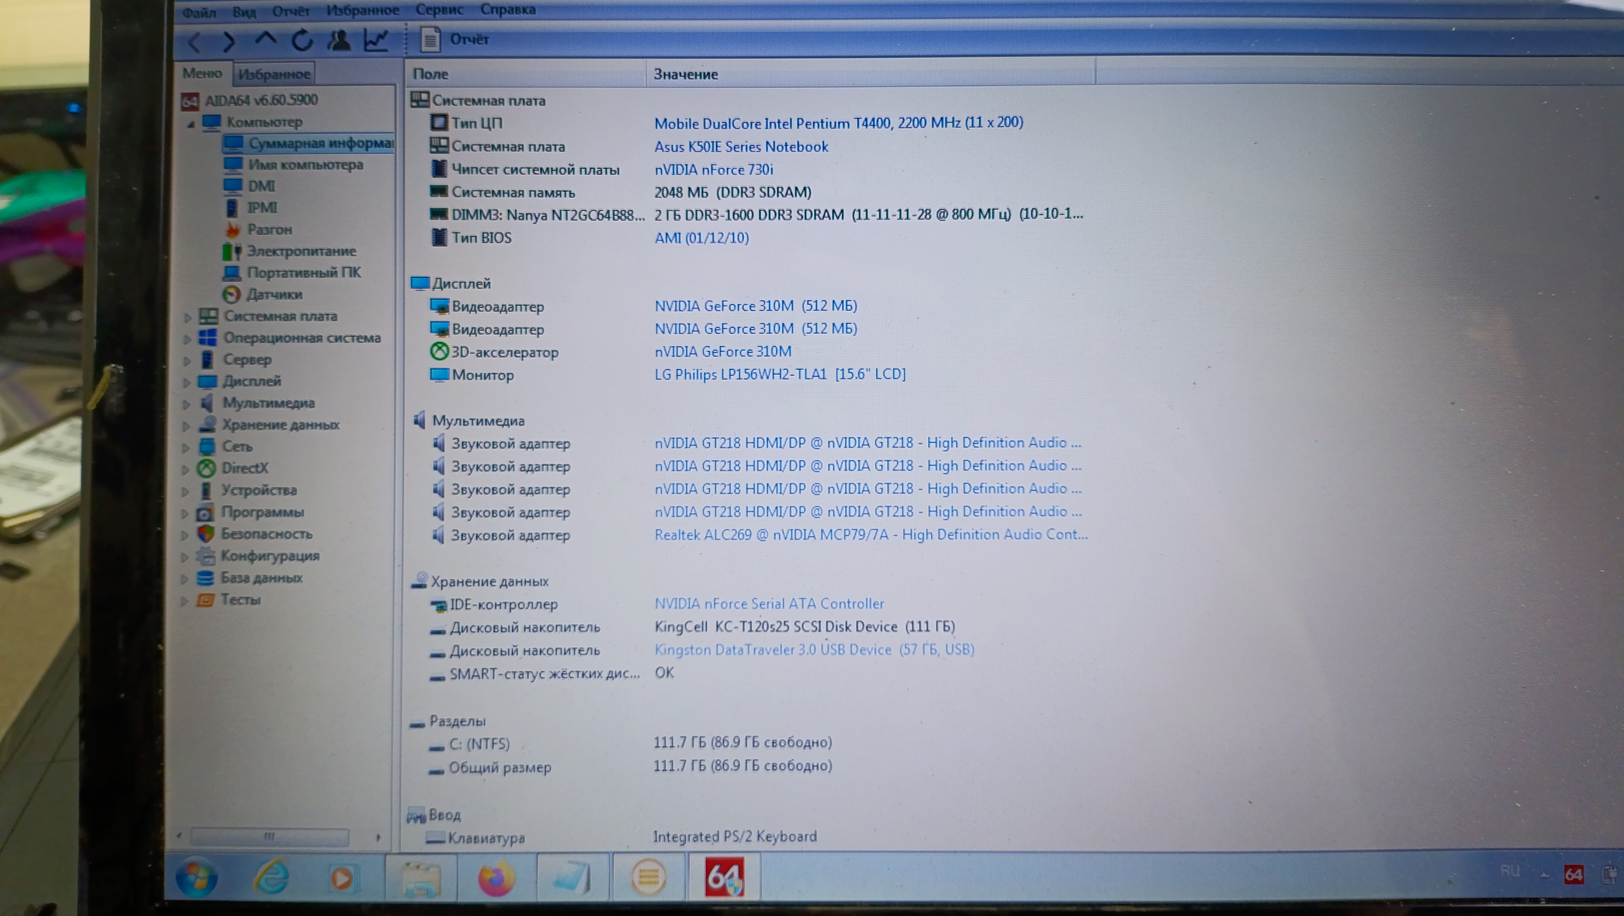1624x916 pixels.
Task: Click the Back navigation arrow
Action: (195, 42)
